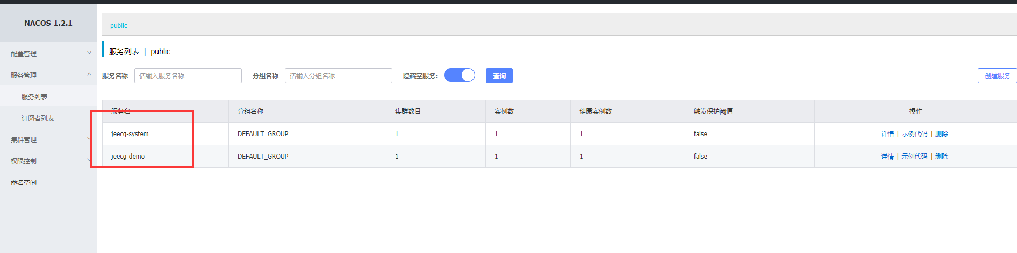Focus the 分组名称 input field
The image size is (1017, 253).
click(x=339, y=76)
